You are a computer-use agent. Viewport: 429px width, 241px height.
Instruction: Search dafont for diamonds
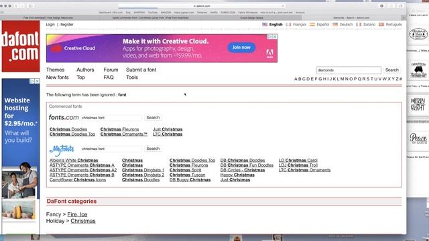pyautogui.click(x=391, y=70)
